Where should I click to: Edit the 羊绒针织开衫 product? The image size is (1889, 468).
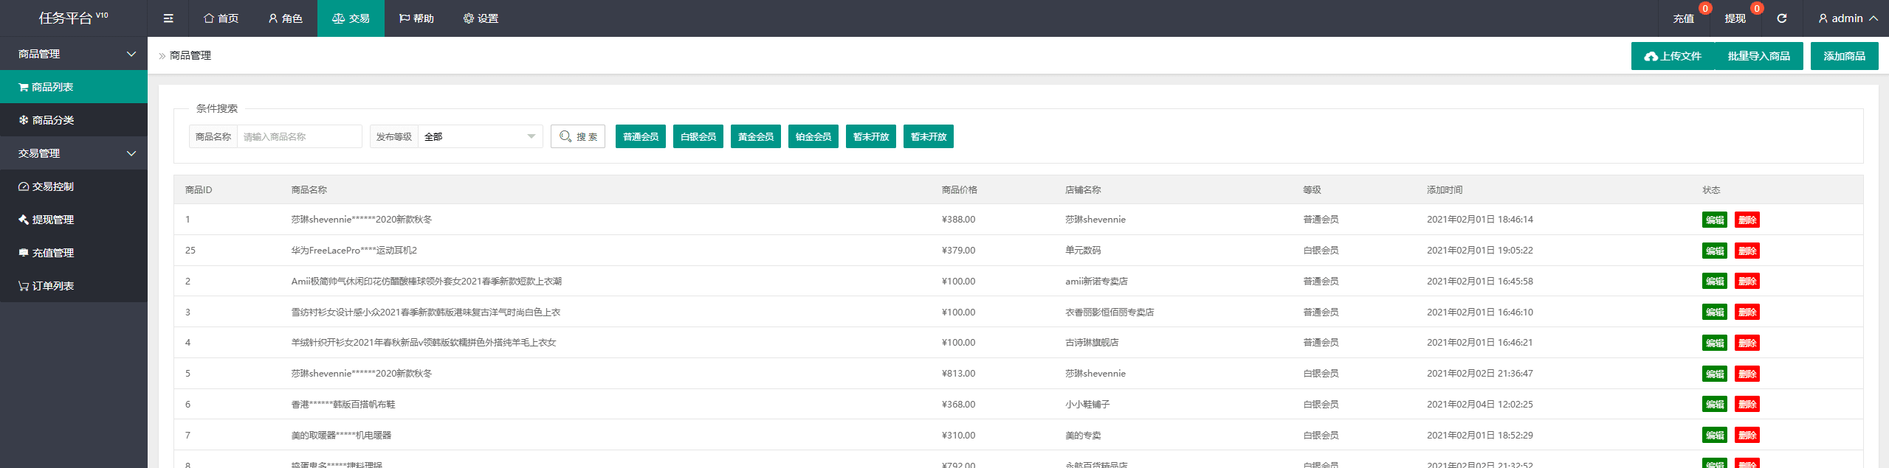(1715, 343)
